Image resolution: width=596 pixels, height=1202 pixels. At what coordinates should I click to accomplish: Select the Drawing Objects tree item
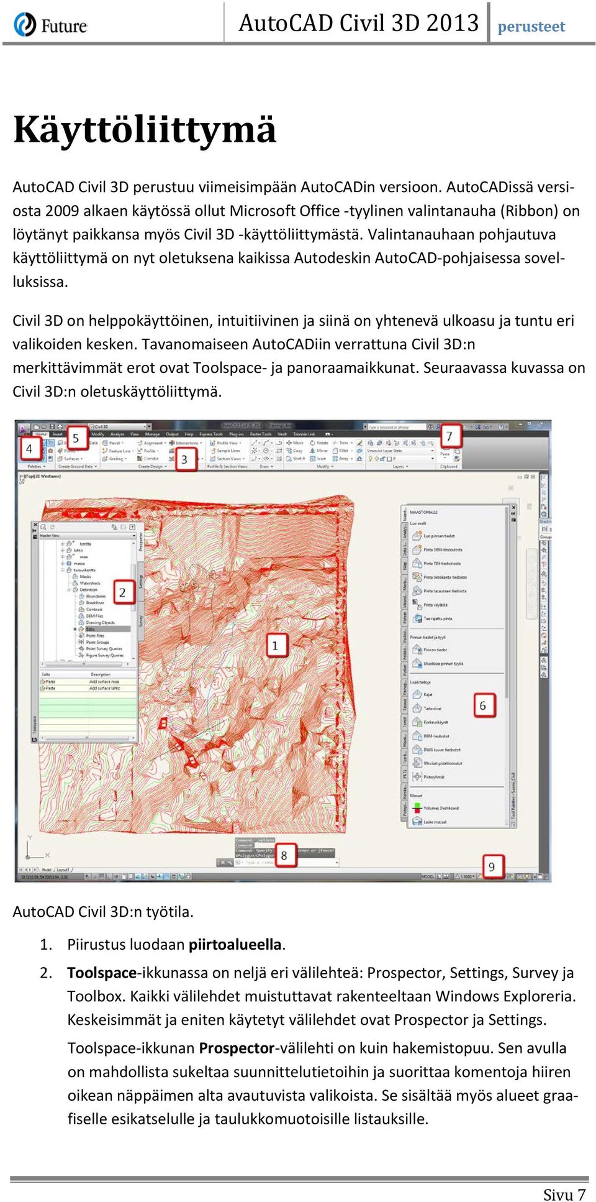coord(97,623)
